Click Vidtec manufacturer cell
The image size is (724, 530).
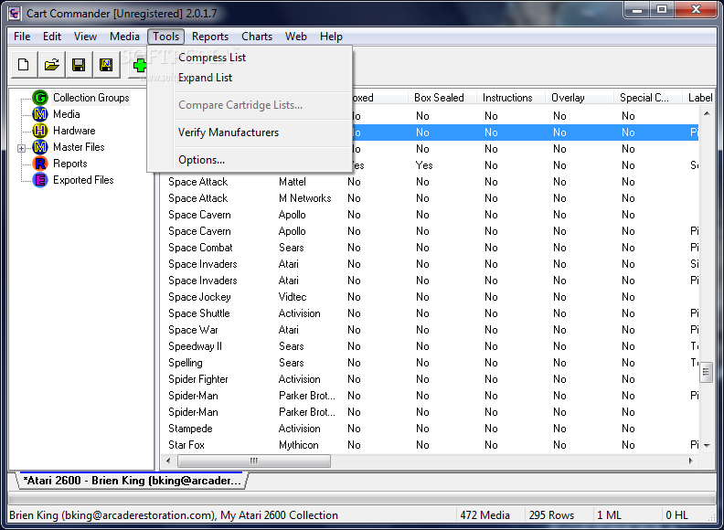[293, 297]
